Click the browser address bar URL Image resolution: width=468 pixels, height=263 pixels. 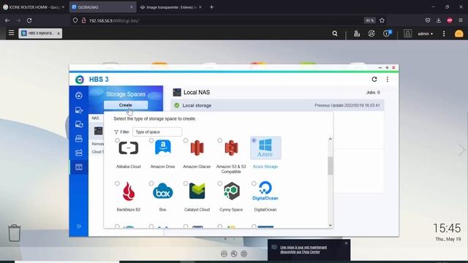tap(114, 20)
